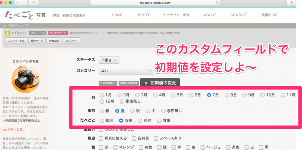Open the PHOTO menu item
Viewport: 302px width, 150px height.
[143, 15]
